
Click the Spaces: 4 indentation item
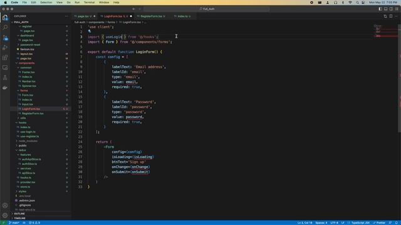pos(321,222)
